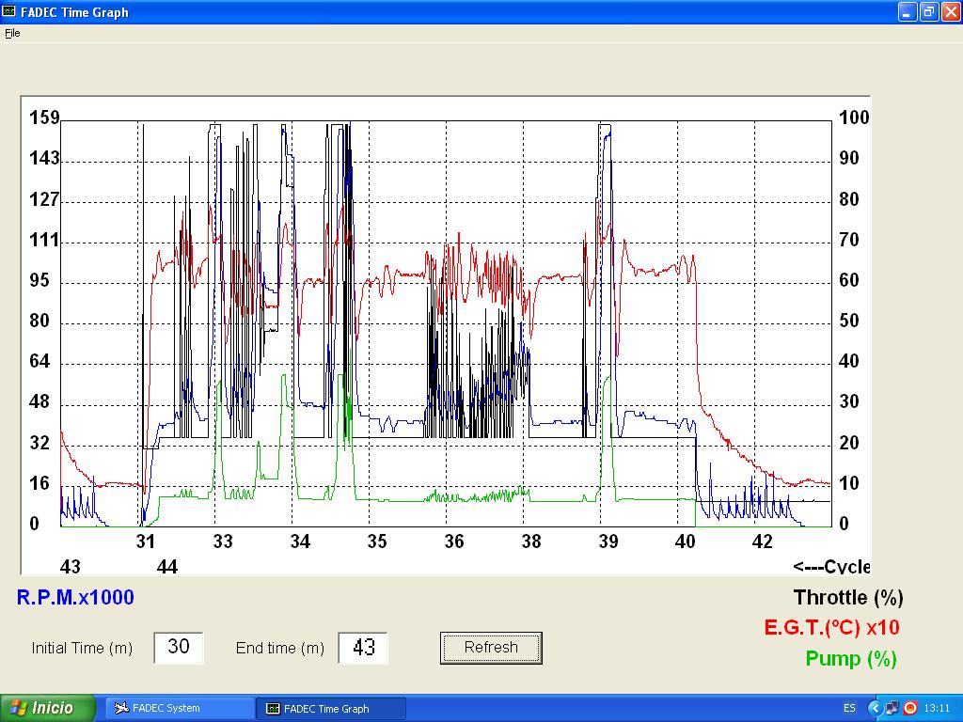Restore down the FADEC Time Graph window
Viewport: 963px width, 722px height.
tap(928, 12)
